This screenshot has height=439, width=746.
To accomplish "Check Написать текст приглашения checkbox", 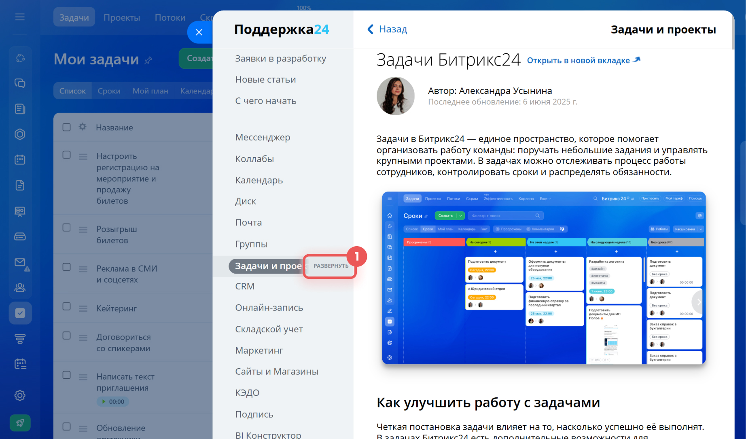I will click(x=67, y=375).
